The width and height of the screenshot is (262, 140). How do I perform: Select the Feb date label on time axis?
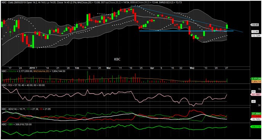[77, 68]
